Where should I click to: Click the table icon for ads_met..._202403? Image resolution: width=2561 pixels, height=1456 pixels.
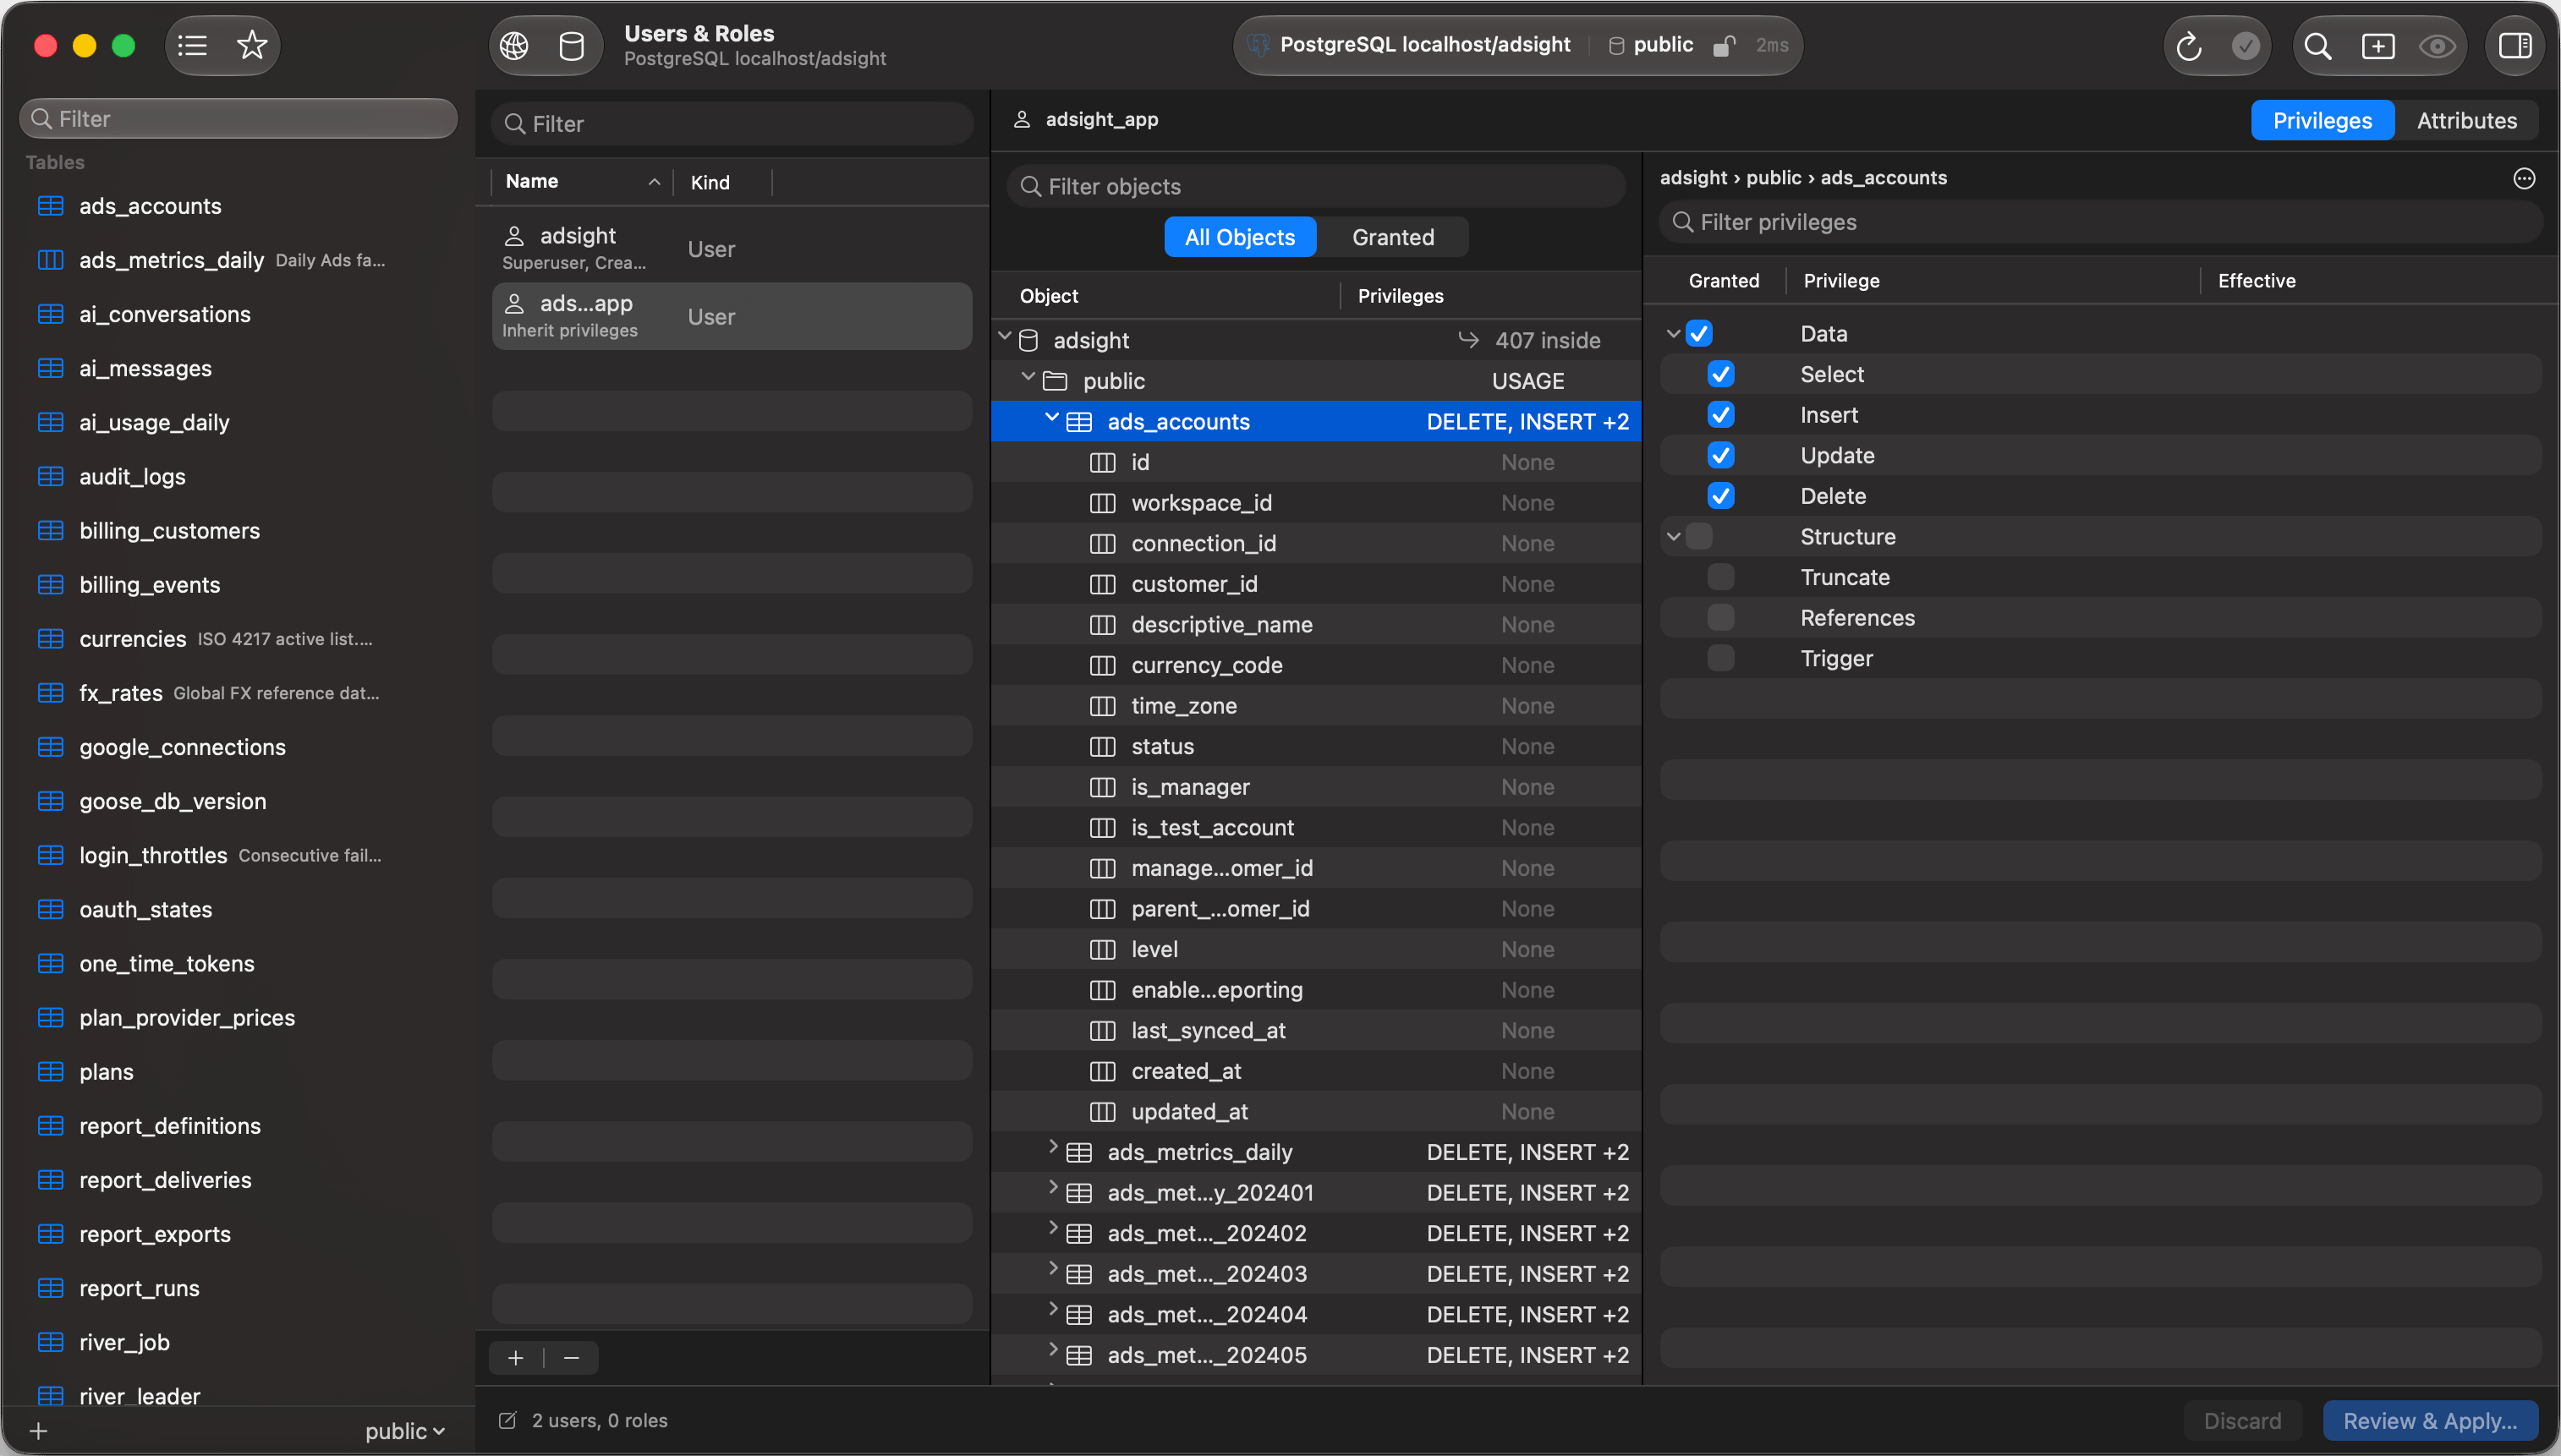pyautogui.click(x=1079, y=1274)
